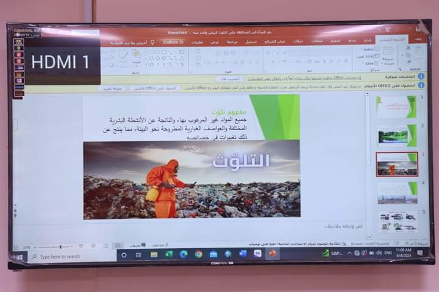
Task: Click the Windows Start button
Action: tap(19, 257)
